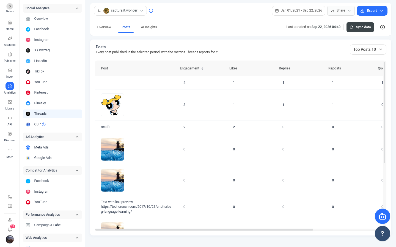Open the date range picker
The image size is (396, 247).
tap(299, 11)
